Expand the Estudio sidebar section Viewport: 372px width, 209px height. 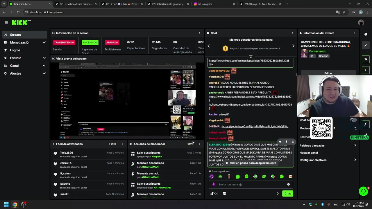point(44,58)
